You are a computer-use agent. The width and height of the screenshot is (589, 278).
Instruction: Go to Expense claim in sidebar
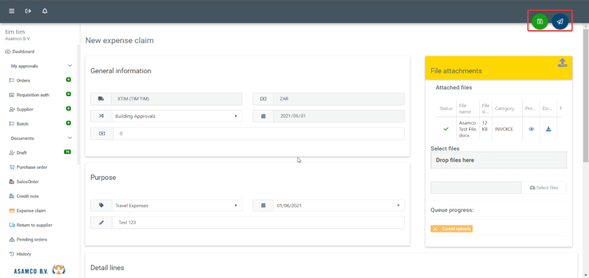[31, 211]
